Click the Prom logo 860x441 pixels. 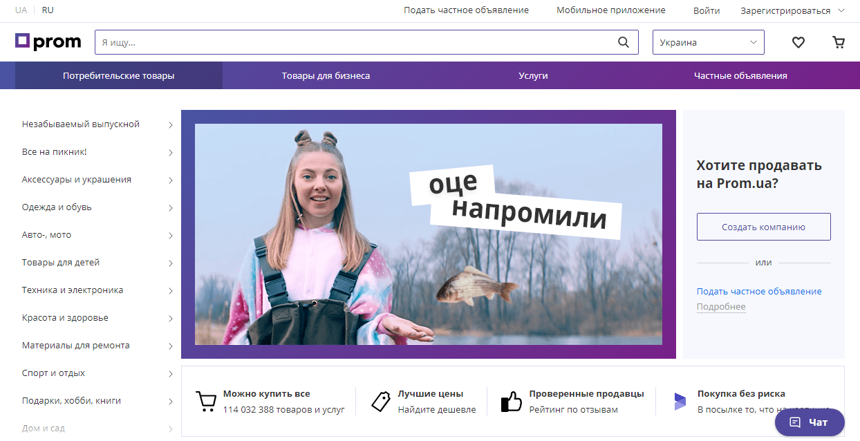coord(48,42)
